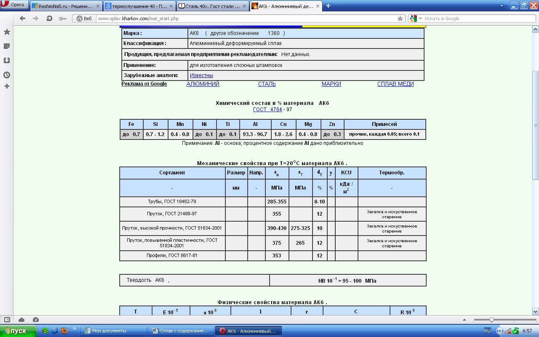Click the Трубы, ГОСТ 18482-79 row text
The image size is (539, 337).
tap(172, 202)
